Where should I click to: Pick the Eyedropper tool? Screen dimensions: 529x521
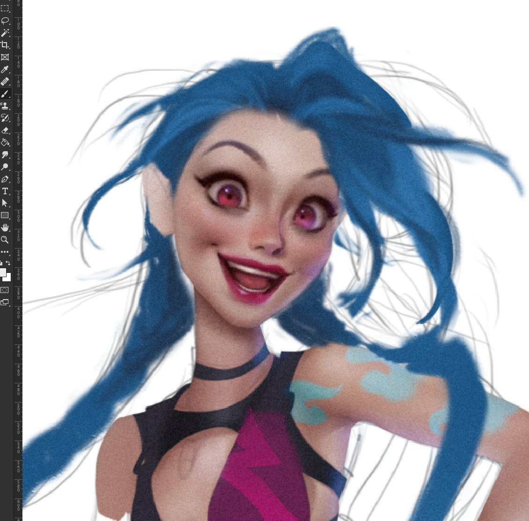[5, 69]
